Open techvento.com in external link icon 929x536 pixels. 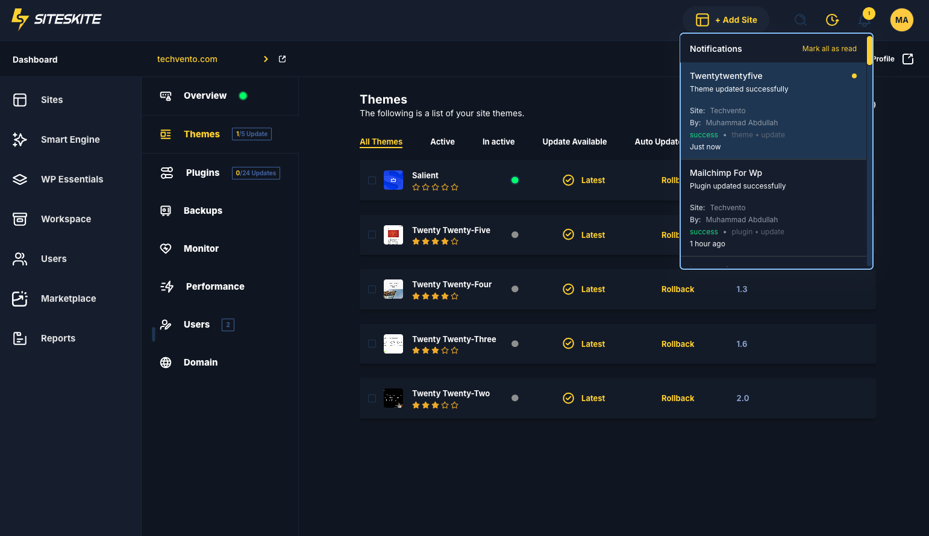282,59
